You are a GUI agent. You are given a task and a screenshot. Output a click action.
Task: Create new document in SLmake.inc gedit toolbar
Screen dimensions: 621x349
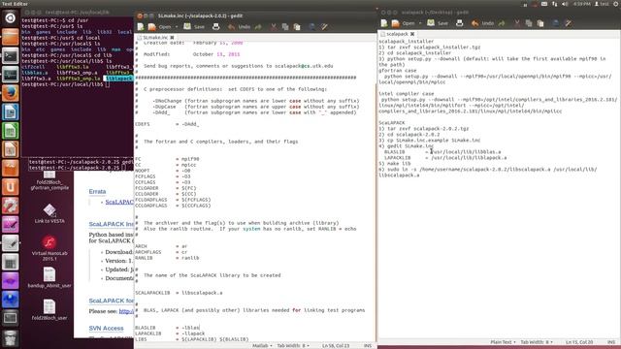point(141,27)
